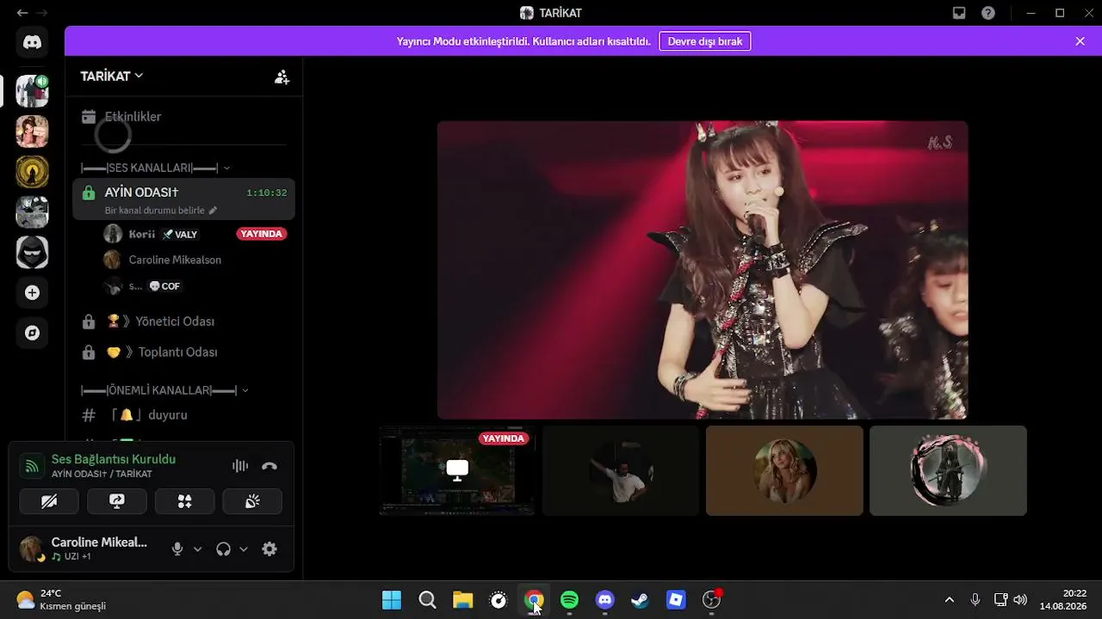Open File Explorer from the taskbar
The height and width of the screenshot is (619, 1102).
[463, 600]
